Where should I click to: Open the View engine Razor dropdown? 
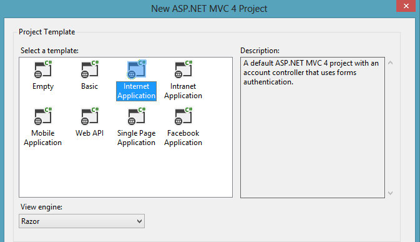(x=82, y=221)
